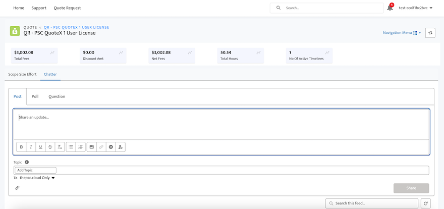Click the remove formatting icon
The height and width of the screenshot is (209, 444).
point(60,147)
